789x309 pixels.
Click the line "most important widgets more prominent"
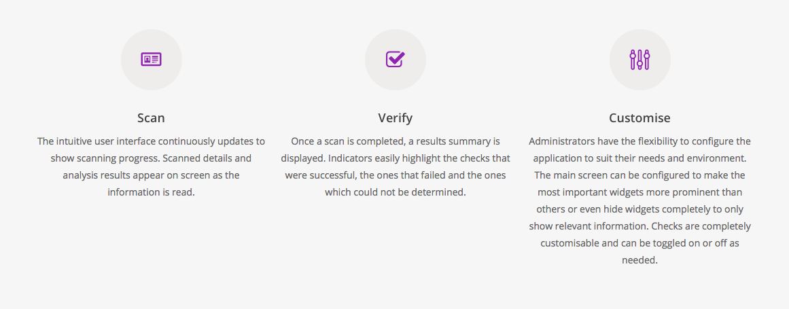pyautogui.click(x=639, y=192)
